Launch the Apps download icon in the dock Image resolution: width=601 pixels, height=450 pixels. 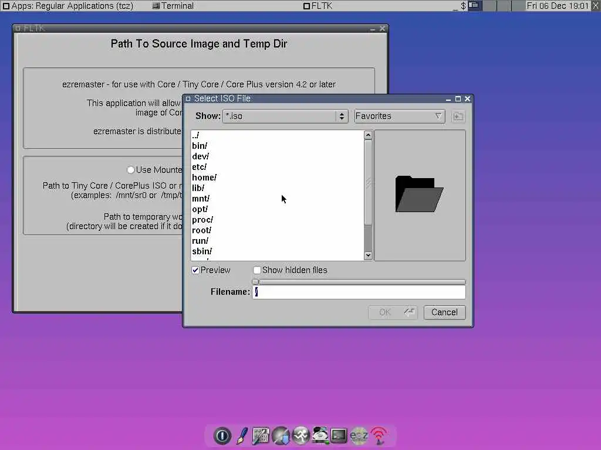pyautogui.click(x=281, y=436)
